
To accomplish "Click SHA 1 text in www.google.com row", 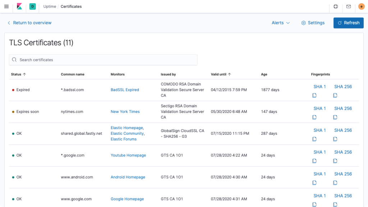I will point(319,196).
